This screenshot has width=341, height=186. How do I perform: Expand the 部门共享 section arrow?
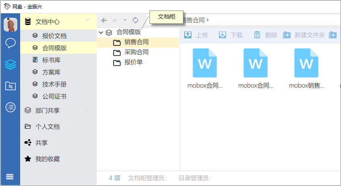[87, 111]
